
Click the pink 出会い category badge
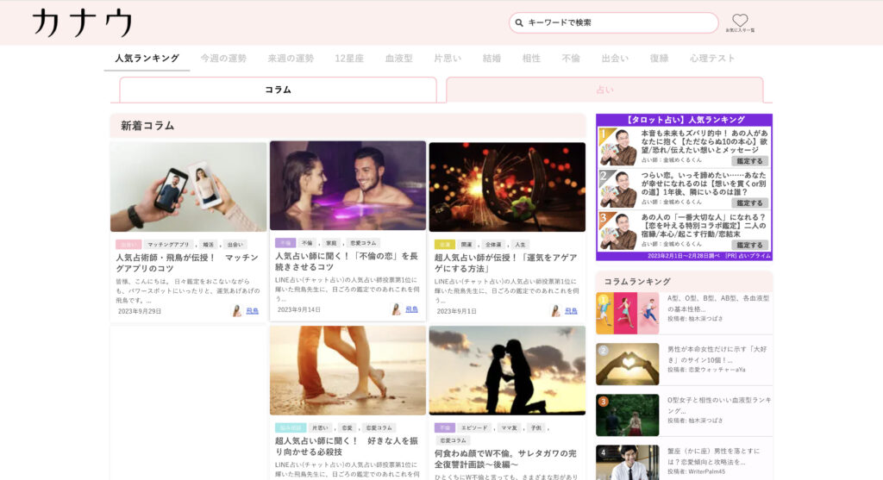(128, 245)
